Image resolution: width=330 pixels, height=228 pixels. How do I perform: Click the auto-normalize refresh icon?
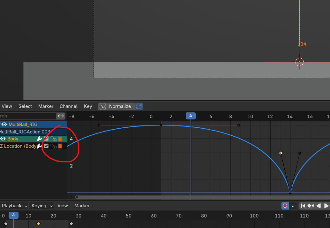click(139, 106)
